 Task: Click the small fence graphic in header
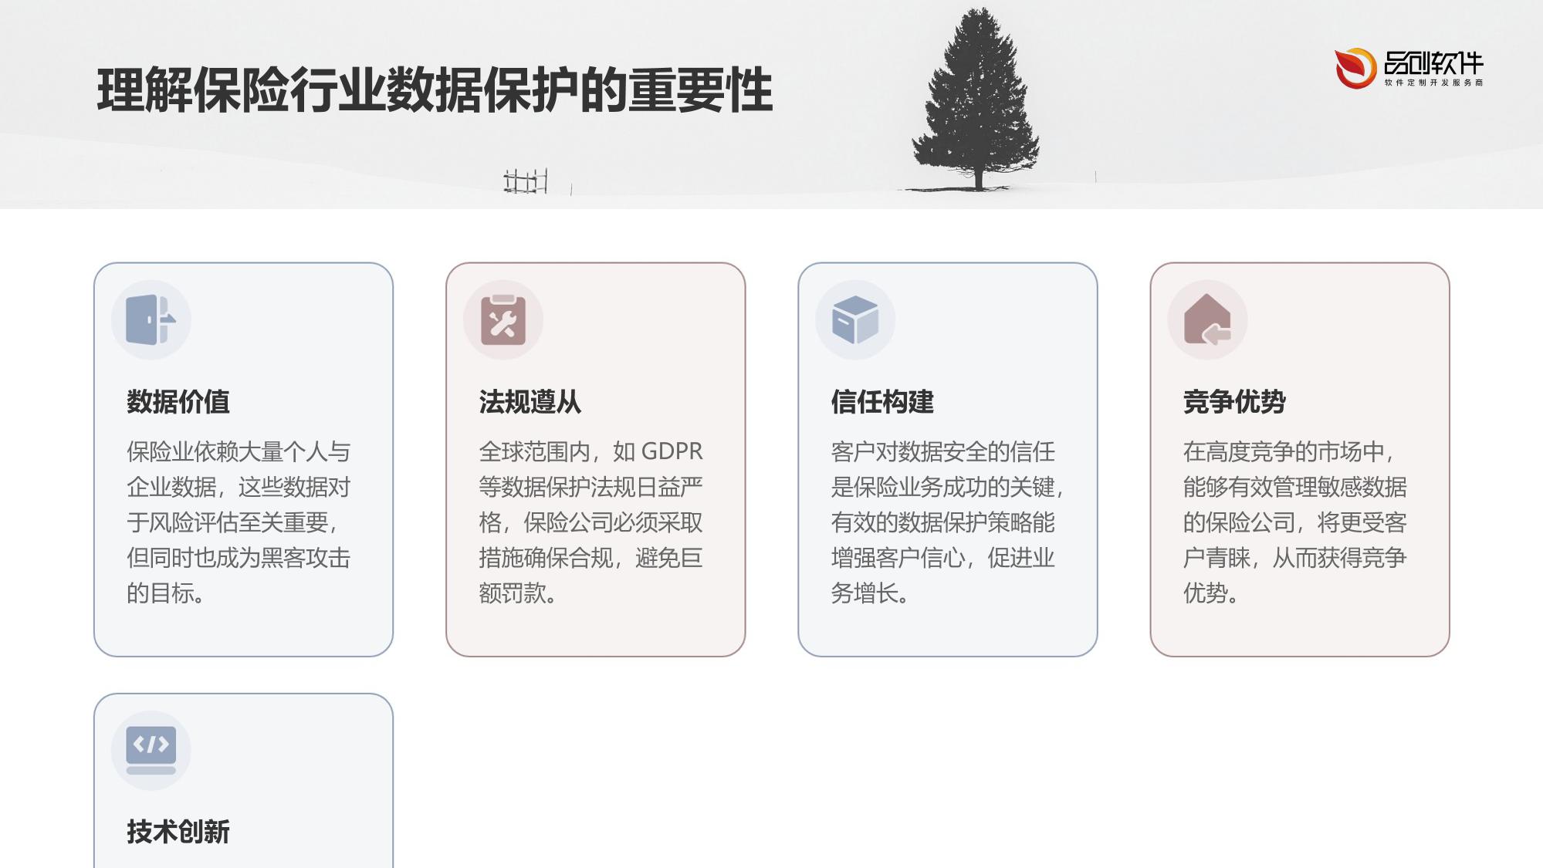526,181
